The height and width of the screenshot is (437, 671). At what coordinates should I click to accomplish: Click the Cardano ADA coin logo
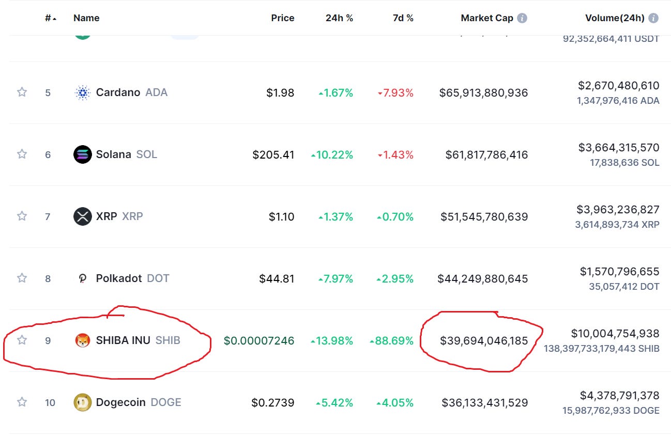(82, 92)
